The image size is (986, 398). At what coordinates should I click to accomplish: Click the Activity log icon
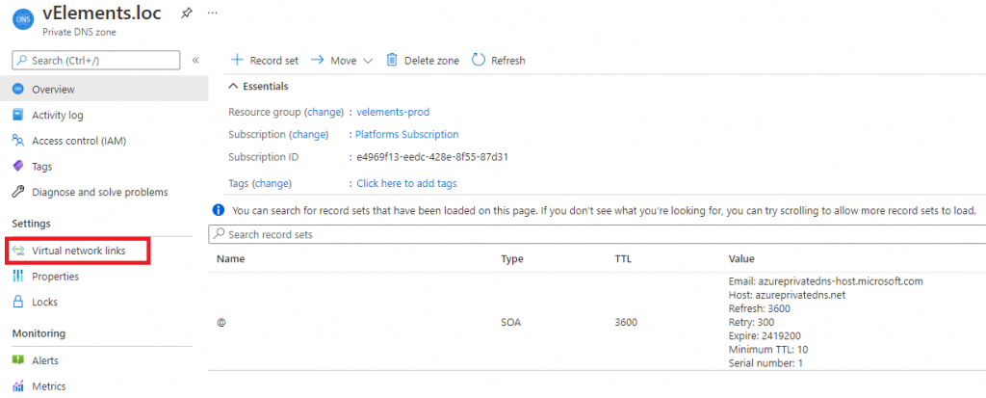[17, 115]
